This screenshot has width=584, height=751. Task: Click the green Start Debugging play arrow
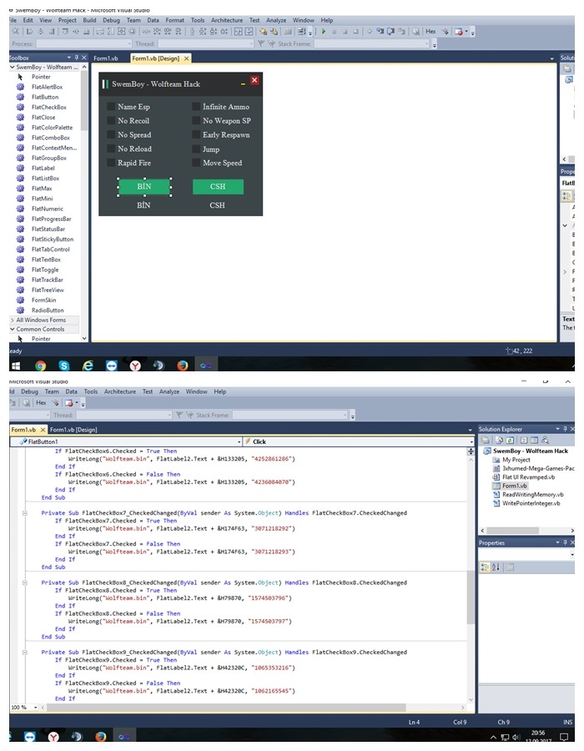pyautogui.click(x=324, y=32)
